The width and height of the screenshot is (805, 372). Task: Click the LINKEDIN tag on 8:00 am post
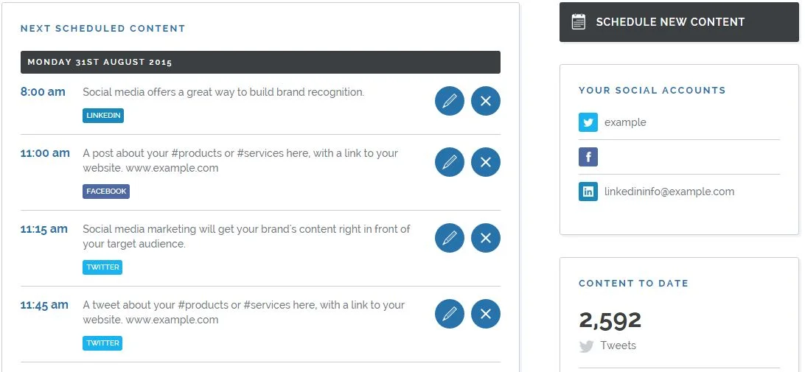pyautogui.click(x=103, y=116)
